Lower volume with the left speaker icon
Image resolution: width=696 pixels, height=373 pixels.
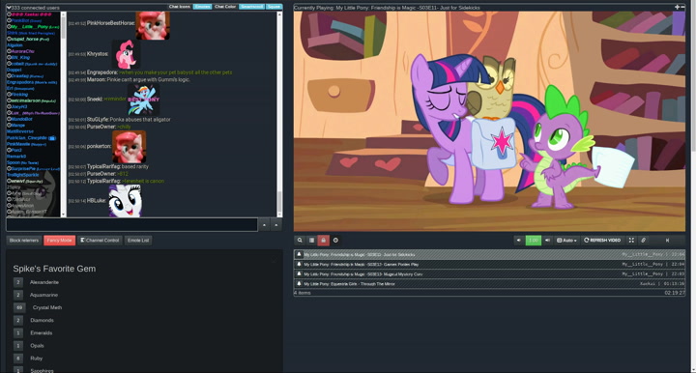[x=519, y=240]
